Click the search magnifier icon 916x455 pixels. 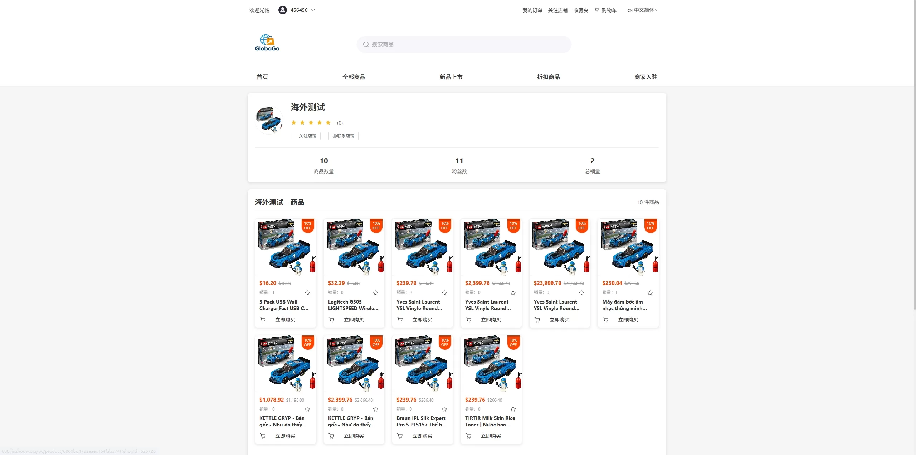[366, 44]
